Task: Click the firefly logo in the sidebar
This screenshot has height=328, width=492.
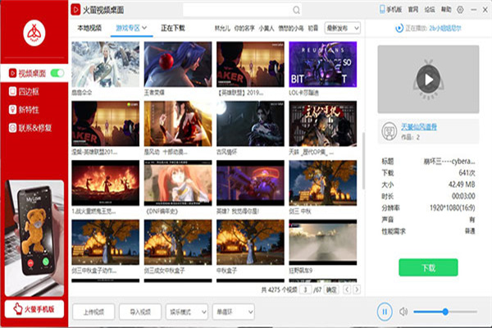Action: 34,33
